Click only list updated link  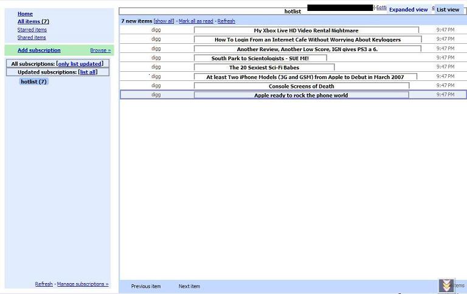coord(80,64)
